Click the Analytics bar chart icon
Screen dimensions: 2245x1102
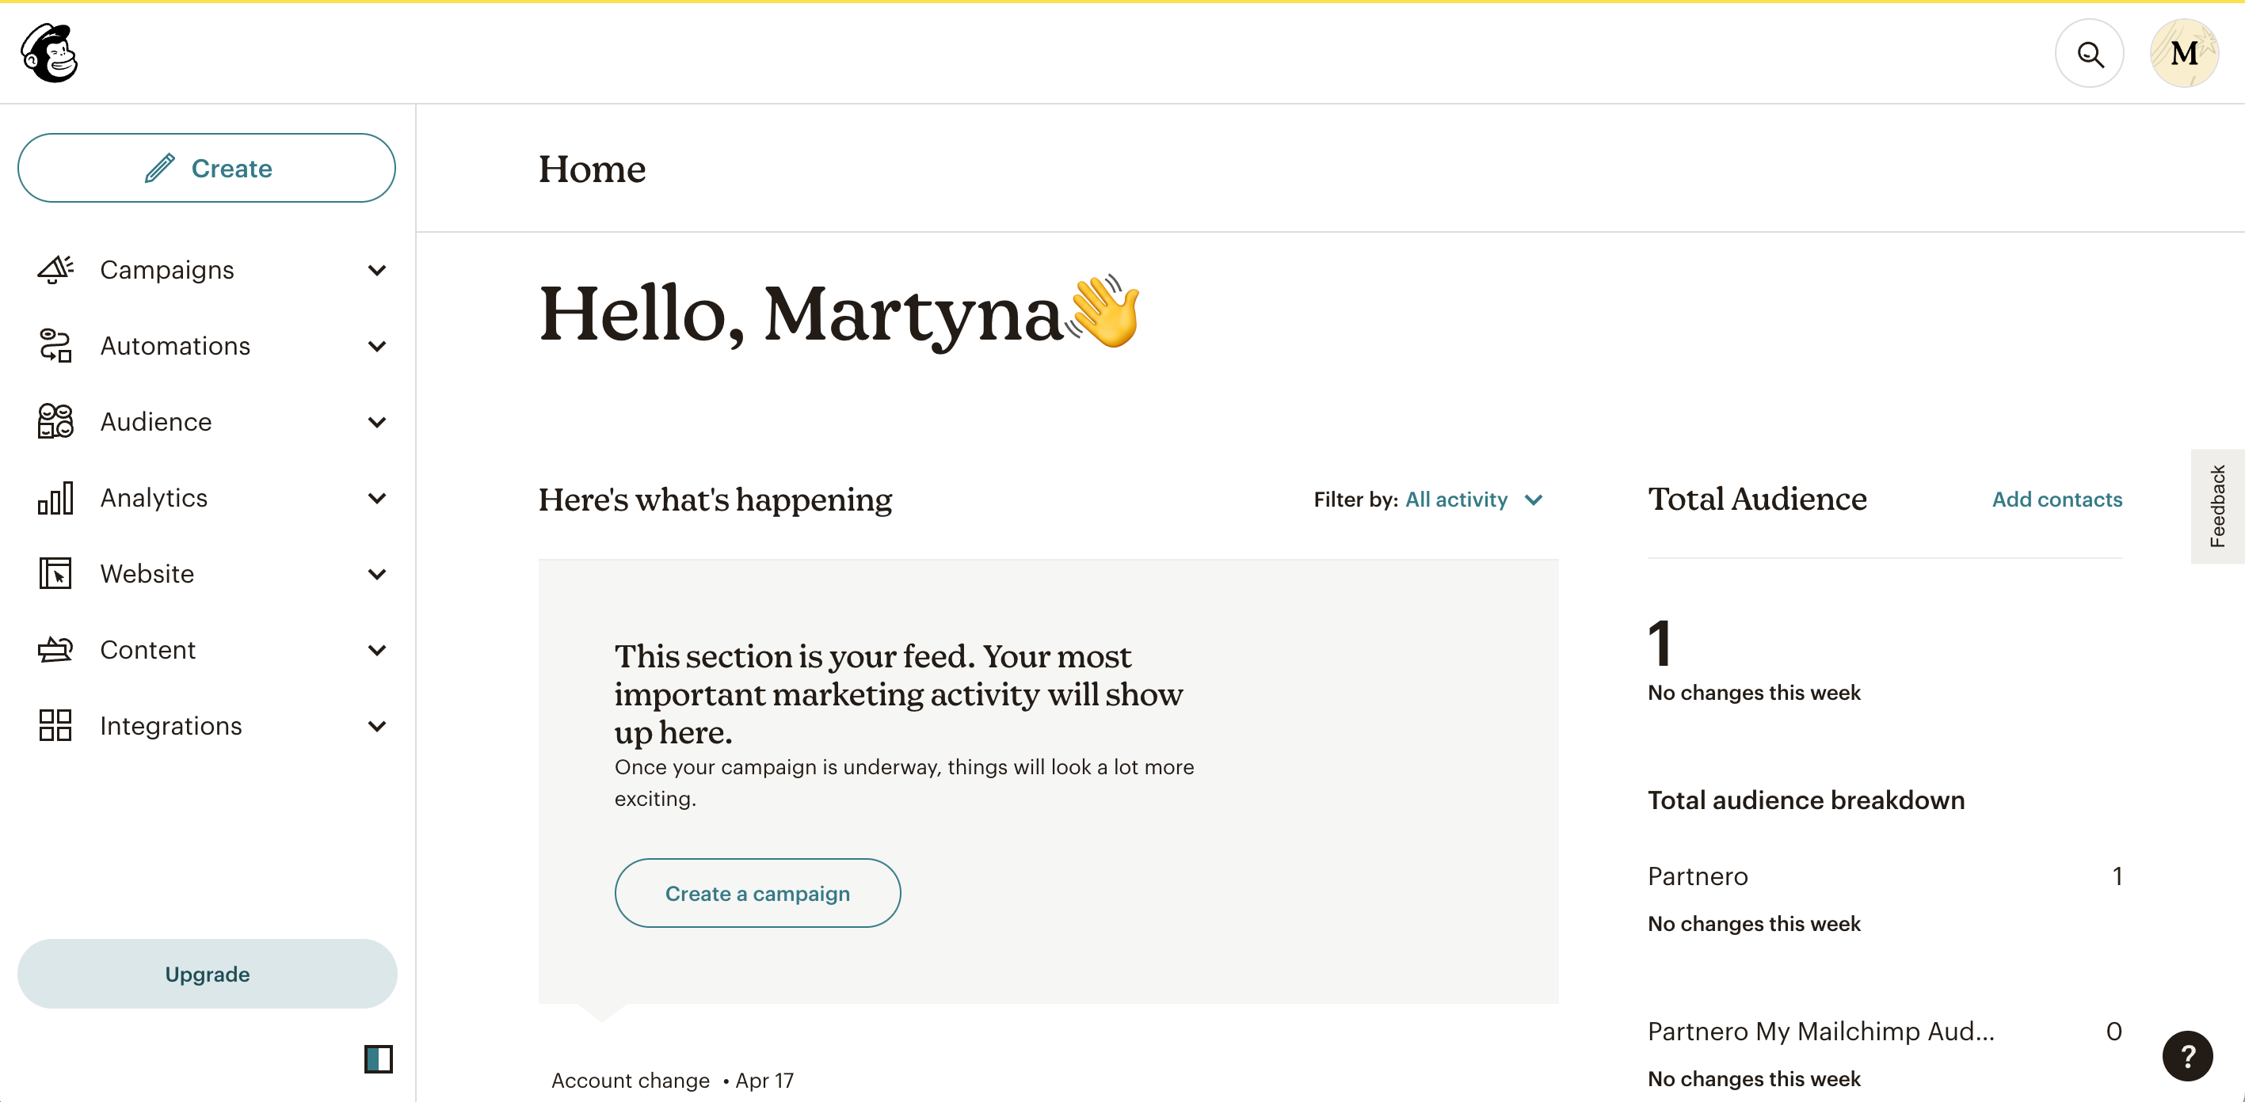coord(55,498)
